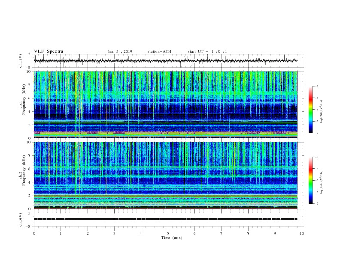Viewport: 340px width, 262px height.
Task: Click inside the ch.1 spectrogram panel
Action: (165, 104)
